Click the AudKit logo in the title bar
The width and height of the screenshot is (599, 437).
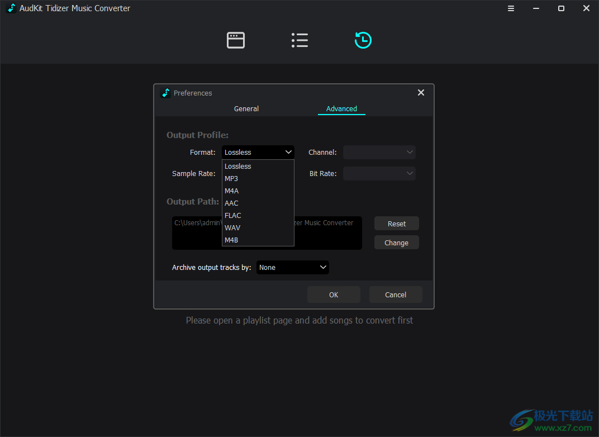tap(10, 8)
